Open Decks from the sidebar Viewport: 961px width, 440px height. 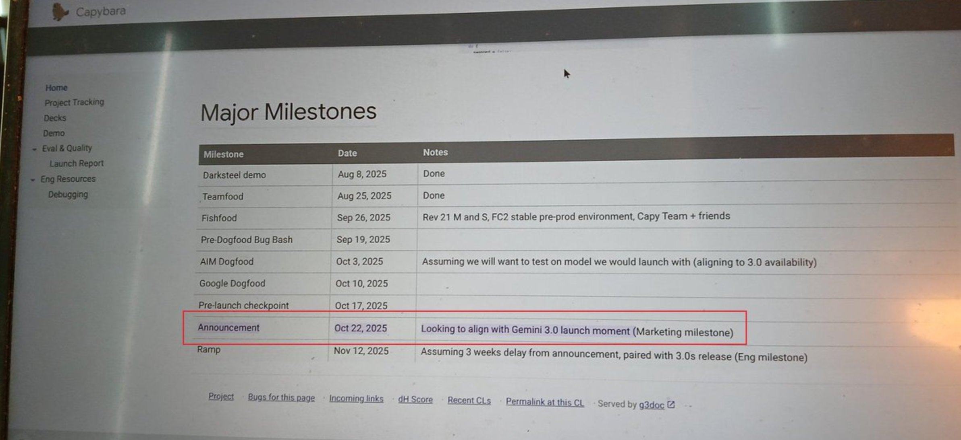[55, 118]
